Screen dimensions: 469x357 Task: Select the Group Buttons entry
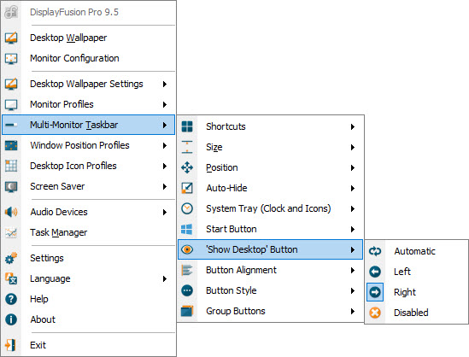[271, 311]
